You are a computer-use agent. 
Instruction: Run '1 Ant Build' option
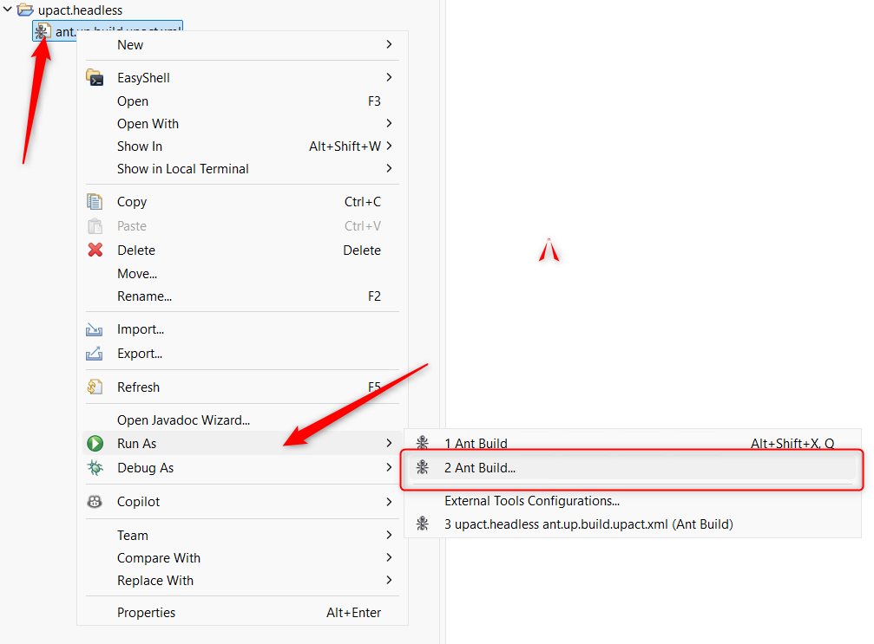point(476,444)
